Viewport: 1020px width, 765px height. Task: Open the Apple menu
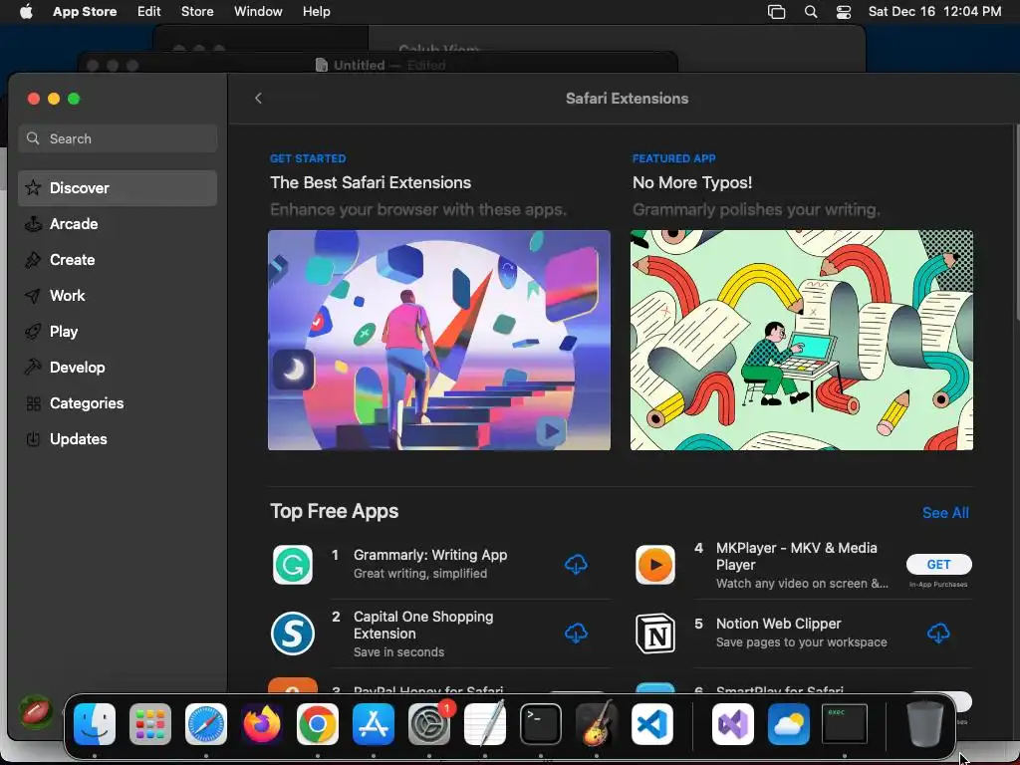coord(26,12)
